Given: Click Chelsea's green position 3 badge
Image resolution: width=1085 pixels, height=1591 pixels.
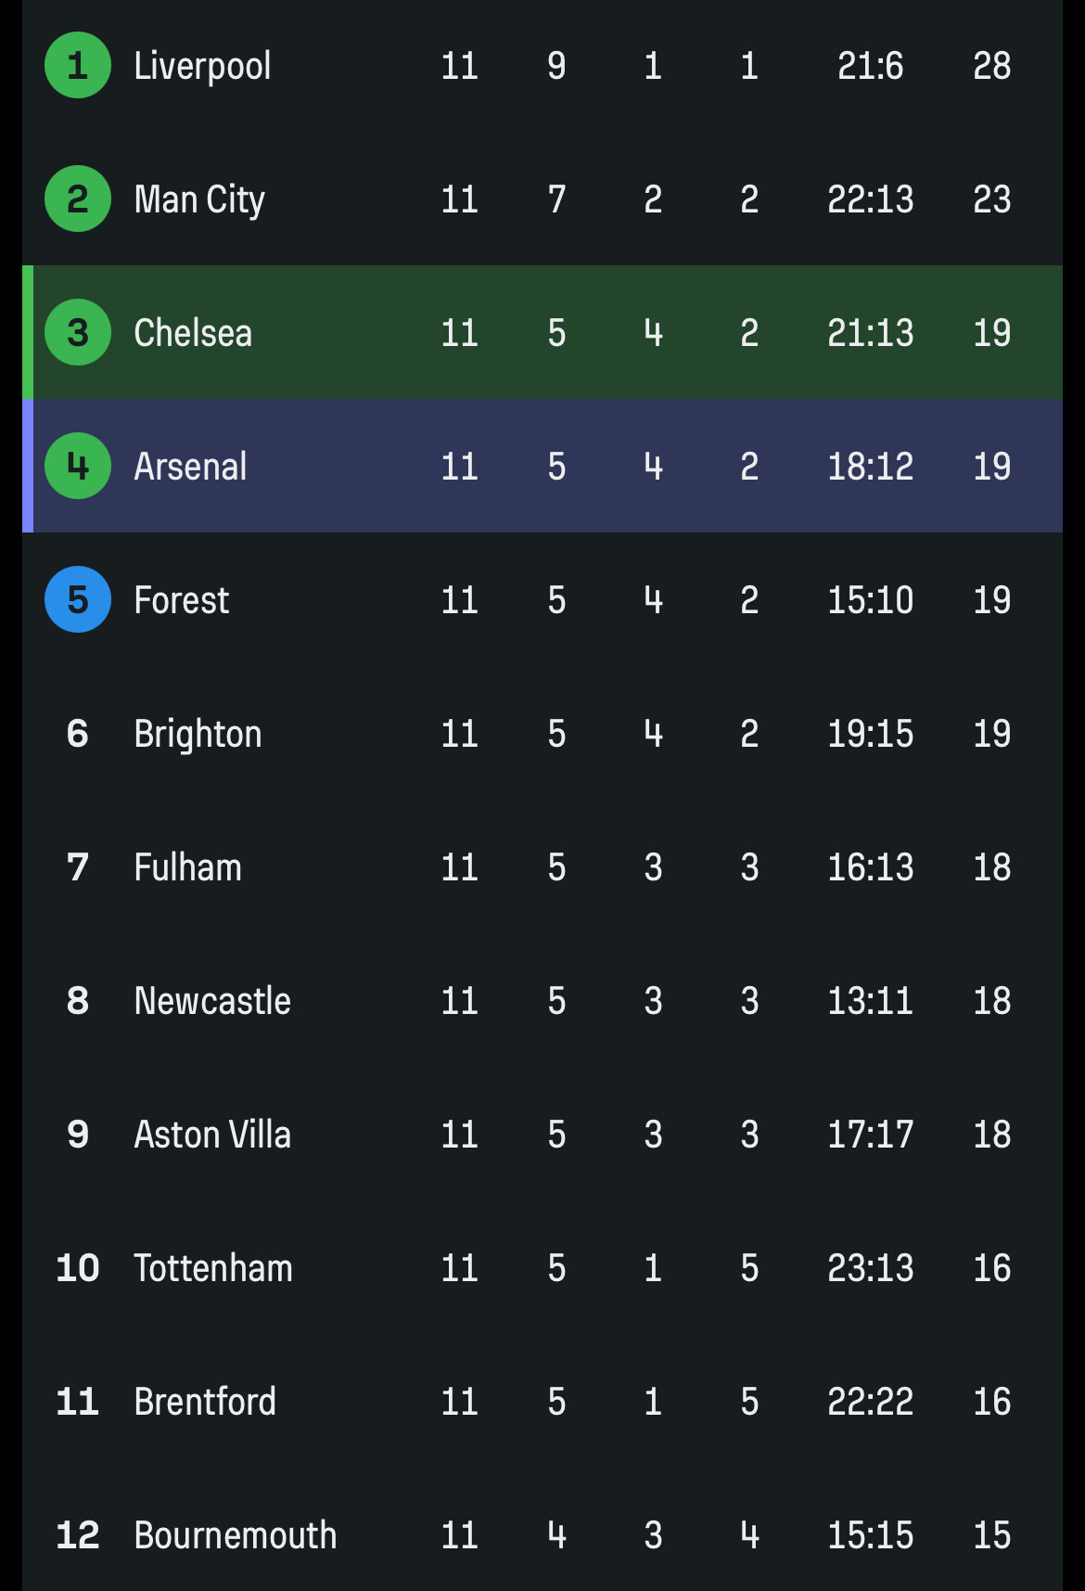Looking at the screenshot, I should coord(78,333).
